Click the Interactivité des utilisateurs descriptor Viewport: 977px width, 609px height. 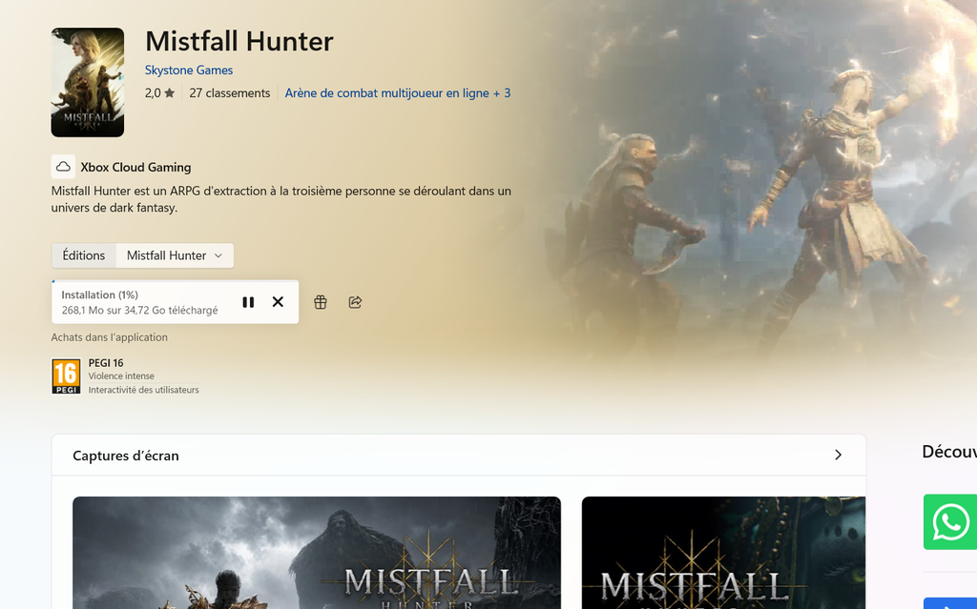coord(144,390)
